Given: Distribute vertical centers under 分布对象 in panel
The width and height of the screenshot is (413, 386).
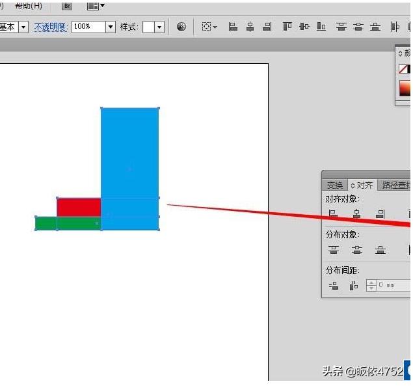Looking at the screenshot, I should tap(357, 250).
